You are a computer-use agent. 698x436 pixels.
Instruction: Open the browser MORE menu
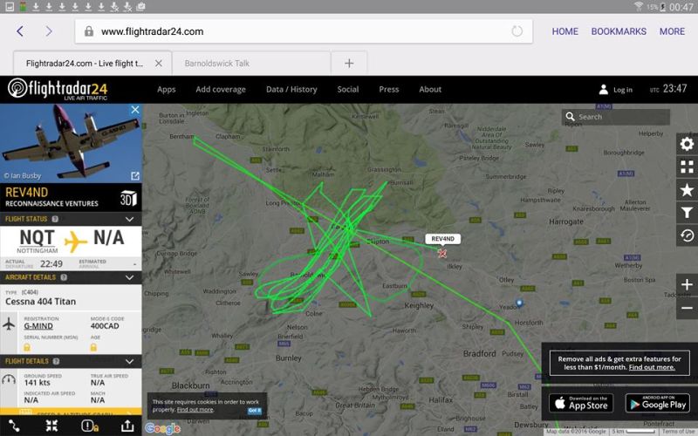pyautogui.click(x=672, y=31)
